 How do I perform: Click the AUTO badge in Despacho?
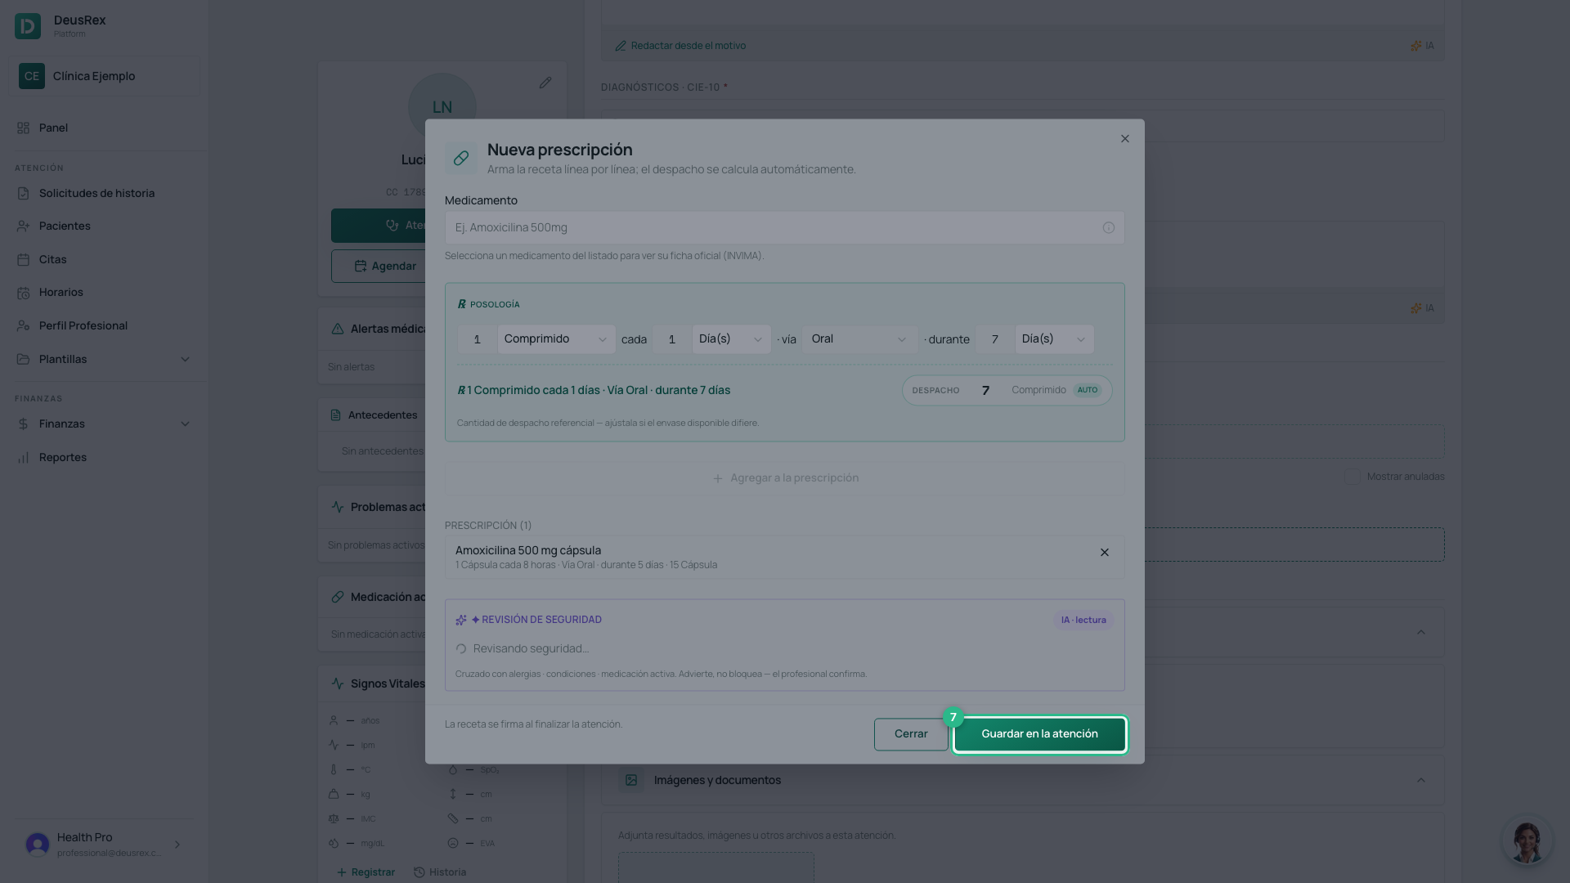tap(1087, 390)
